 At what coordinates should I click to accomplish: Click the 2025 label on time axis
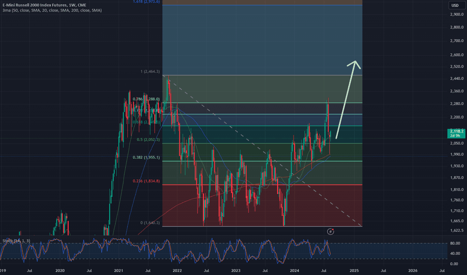click(354, 270)
